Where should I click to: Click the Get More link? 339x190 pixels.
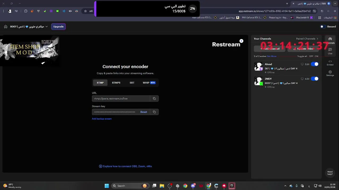[x=271, y=56]
